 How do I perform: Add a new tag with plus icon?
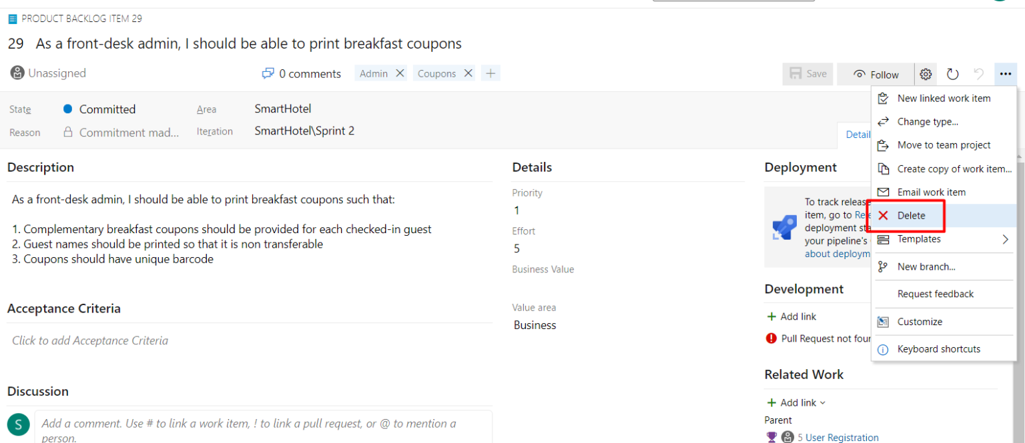click(x=490, y=73)
